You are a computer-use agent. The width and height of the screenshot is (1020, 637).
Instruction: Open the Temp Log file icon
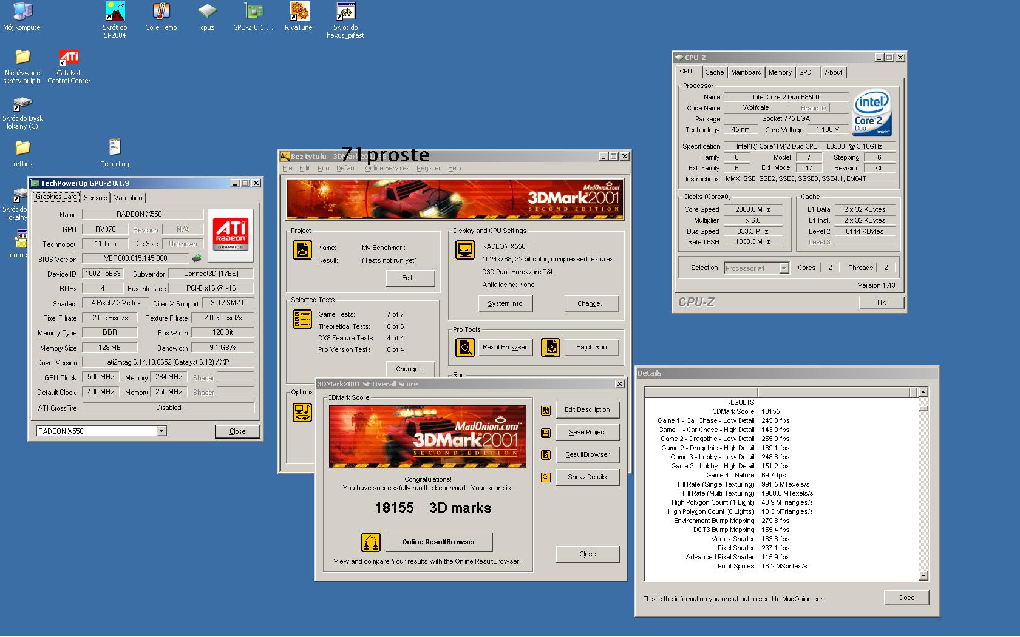click(115, 153)
